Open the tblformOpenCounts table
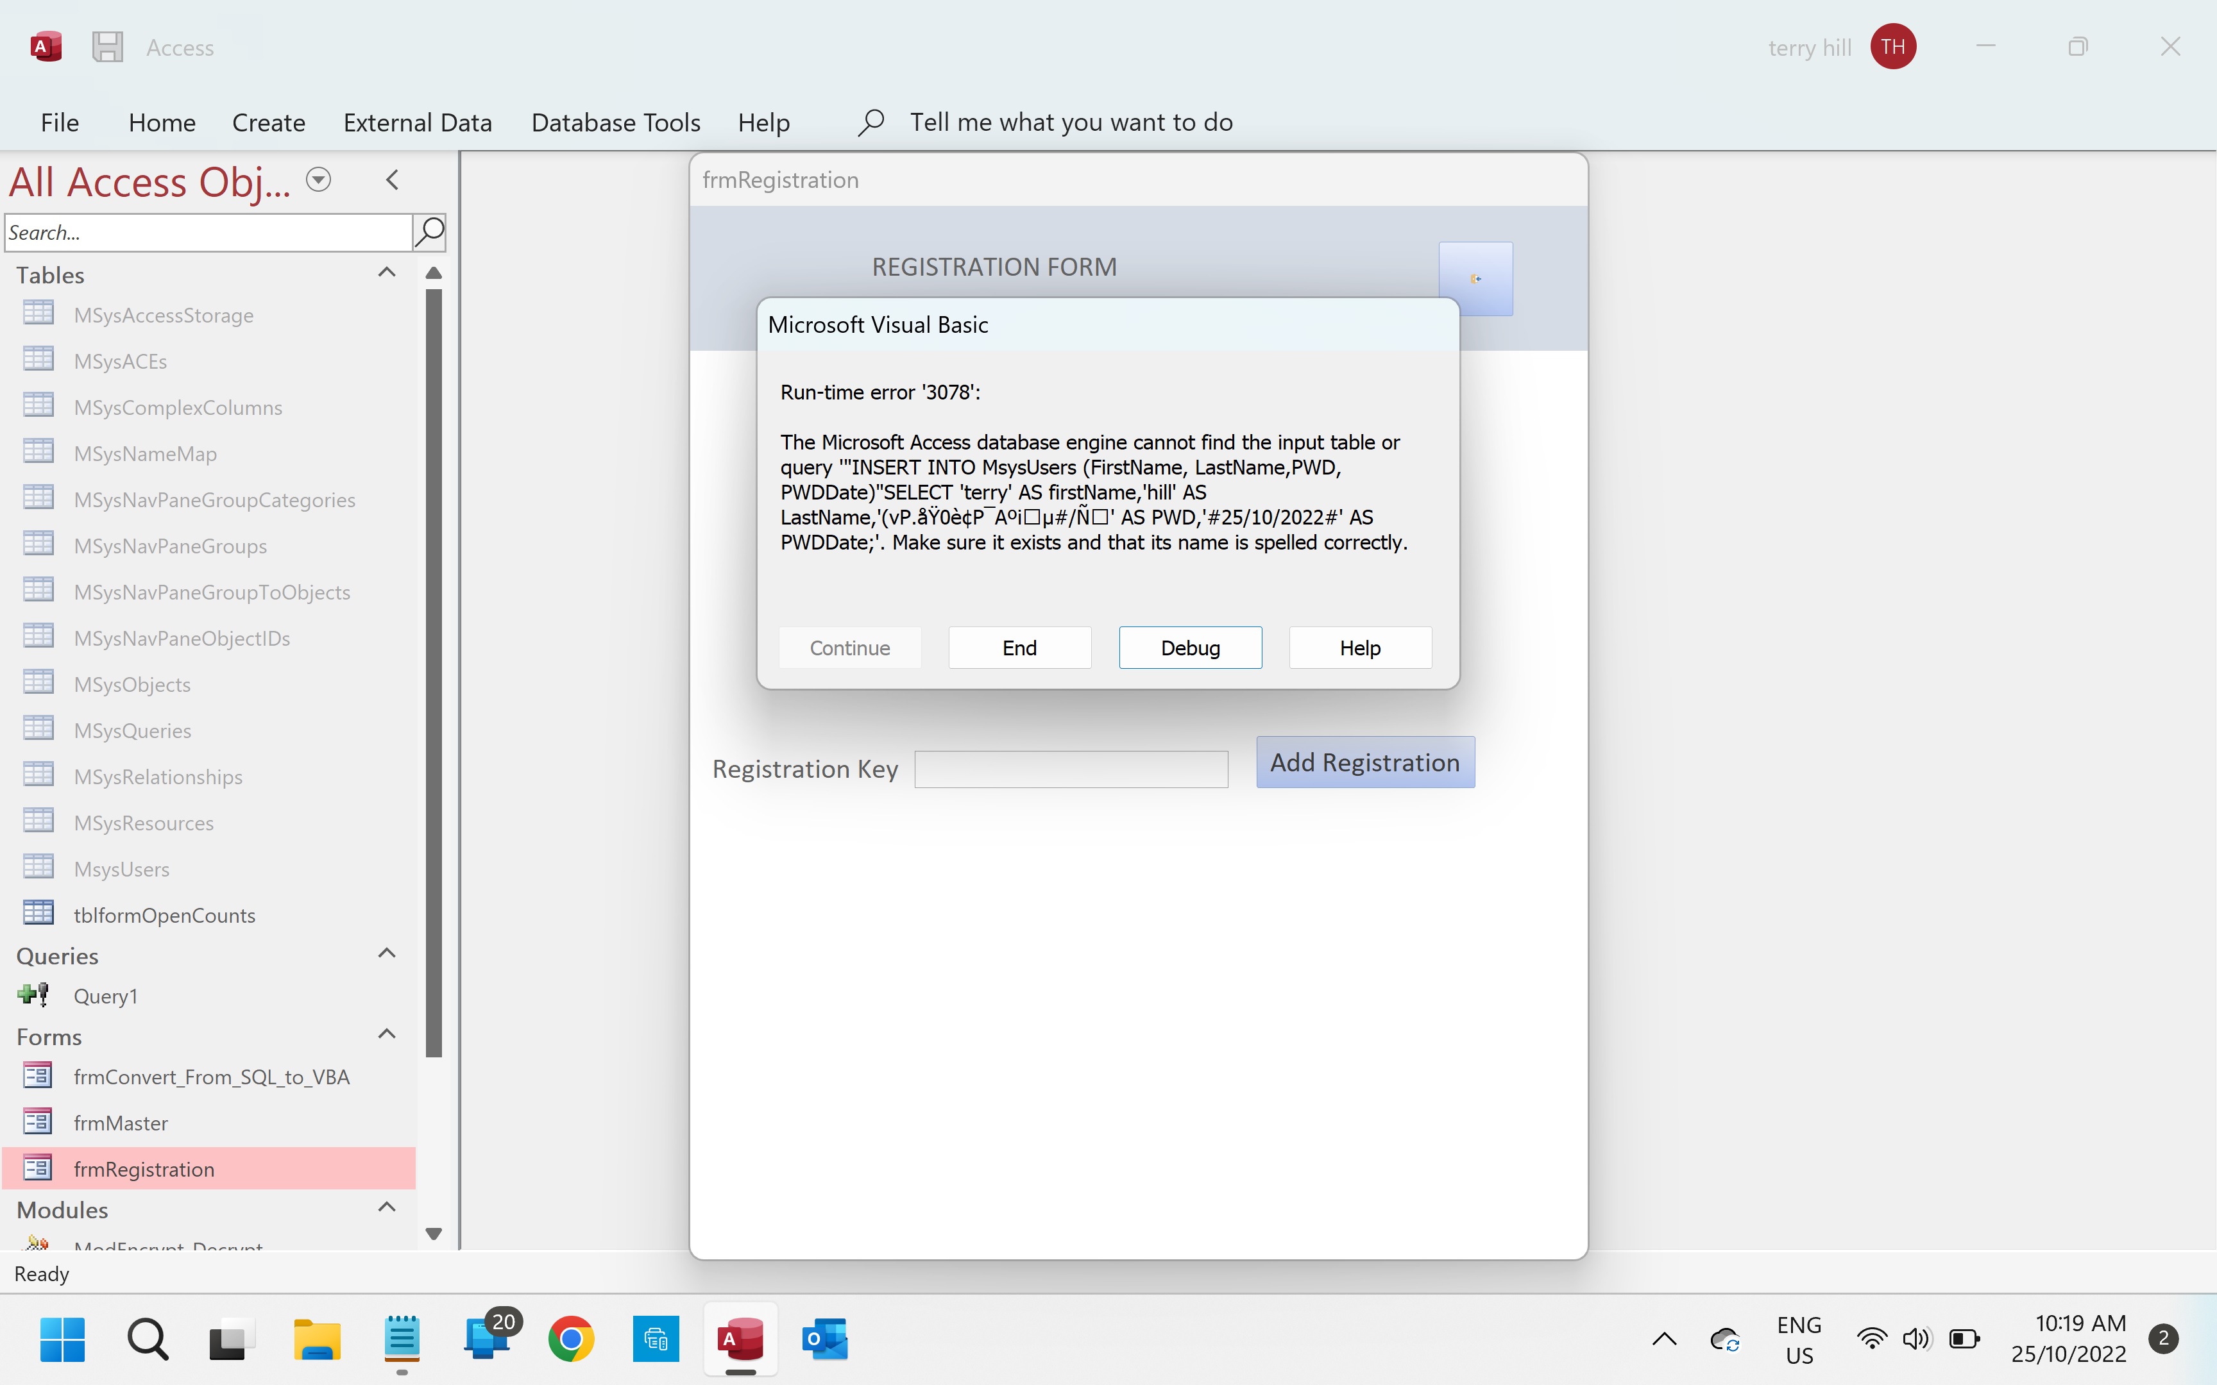The width and height of the screenshot is (2217, 1385). (164, 915)
